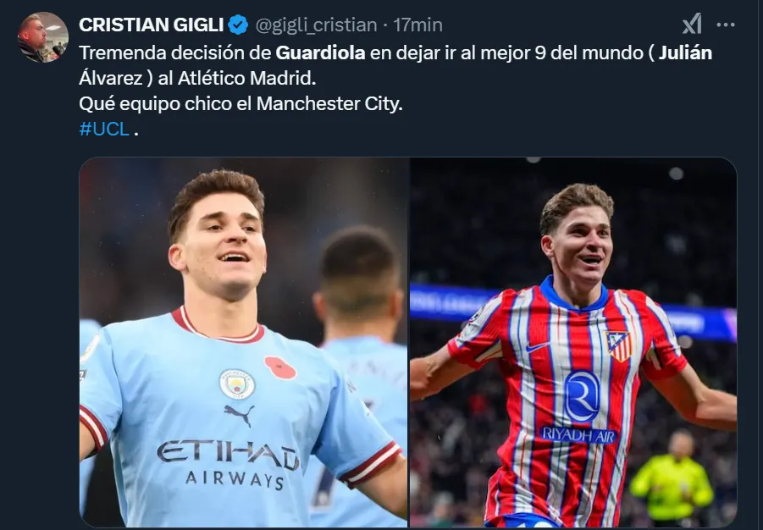Click the Atlético Madrid crest on jersey
This screenshot has height=530, width=763.
pos(619,346)
